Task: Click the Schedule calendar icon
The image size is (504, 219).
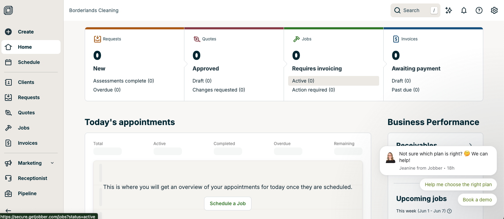Action: [x=8, y=62]
